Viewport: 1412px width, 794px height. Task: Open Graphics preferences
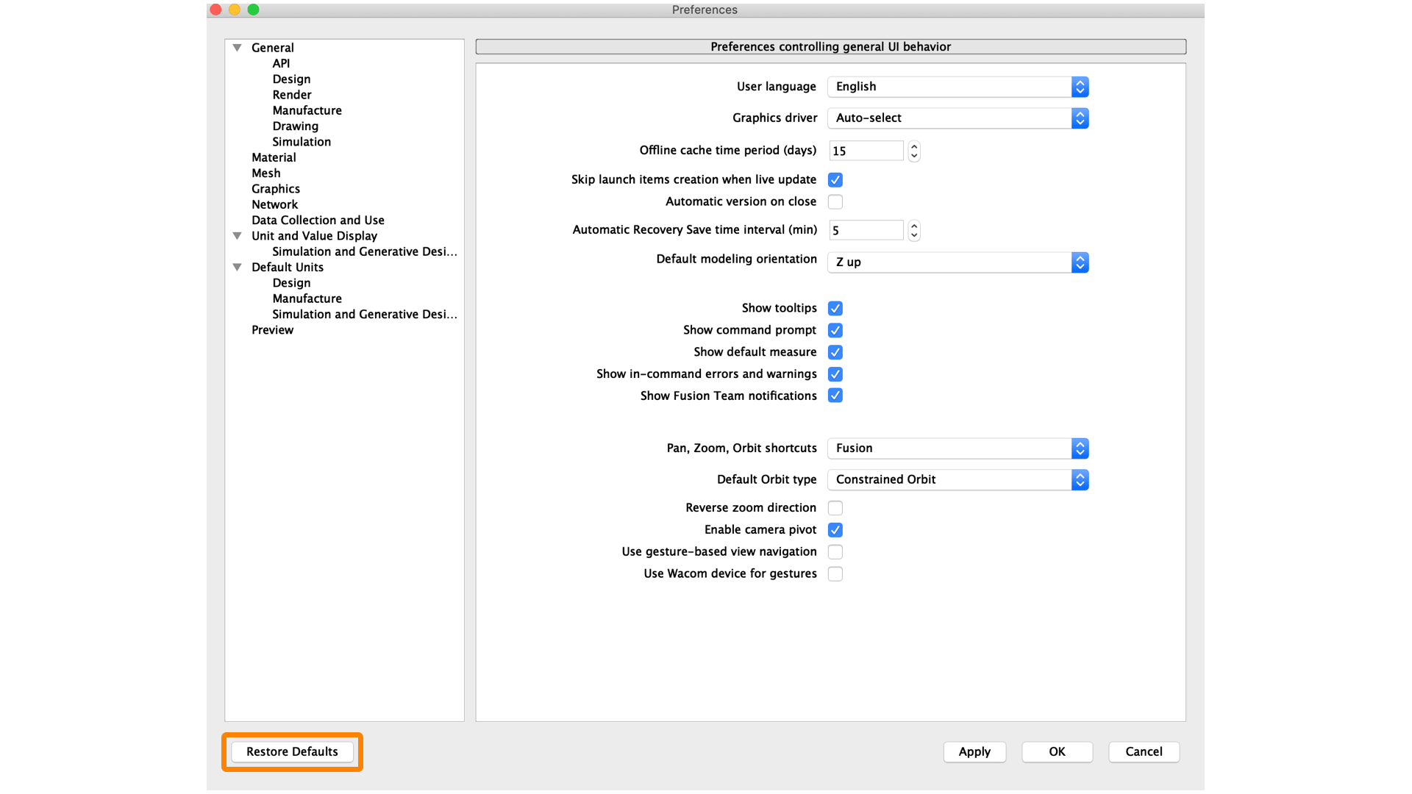click(x=276, y=189)
